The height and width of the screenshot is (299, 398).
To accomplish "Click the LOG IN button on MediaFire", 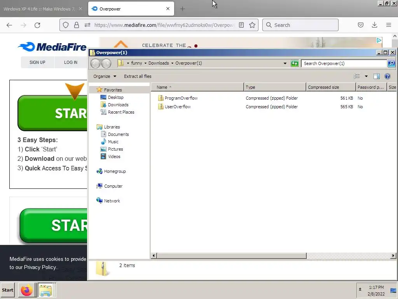I will tap(71, 62).
